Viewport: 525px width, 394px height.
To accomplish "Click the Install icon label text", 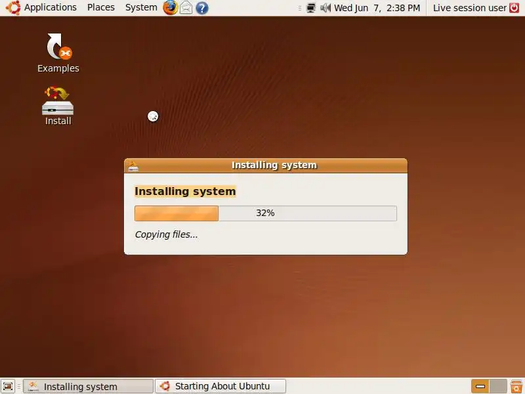I will pos(58,121).
